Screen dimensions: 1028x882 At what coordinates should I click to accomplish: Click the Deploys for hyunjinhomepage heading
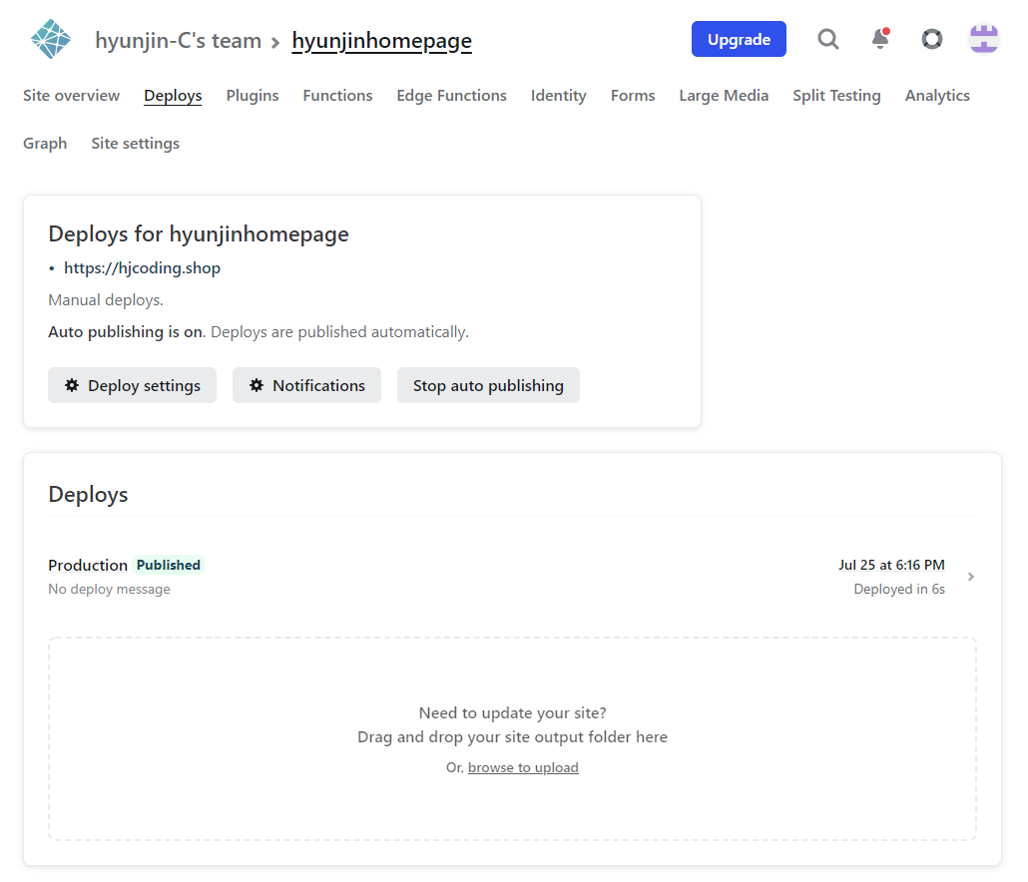[199, 233]
